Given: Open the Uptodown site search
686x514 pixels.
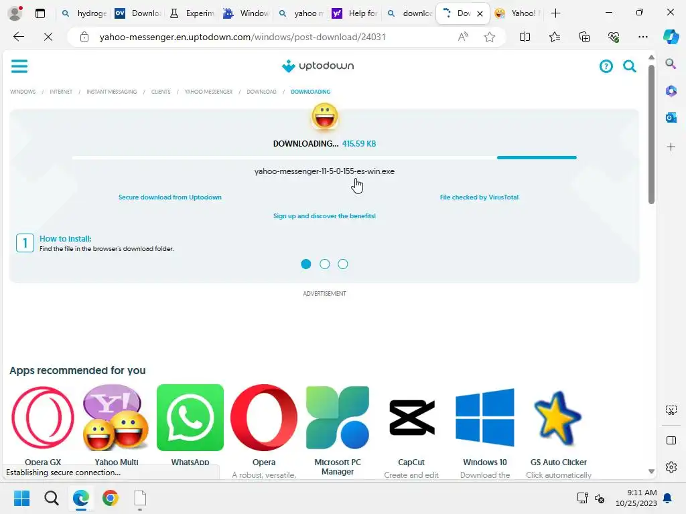Looking at the screenshot, I should 630,66.
